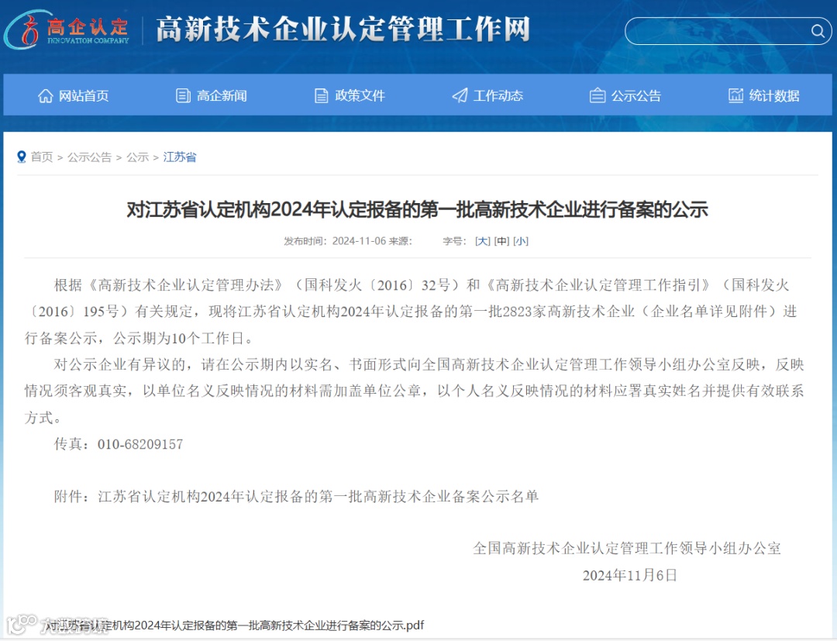837x641 pixels.
Task: Set font size to 中
Action: [x=501, y=241]
